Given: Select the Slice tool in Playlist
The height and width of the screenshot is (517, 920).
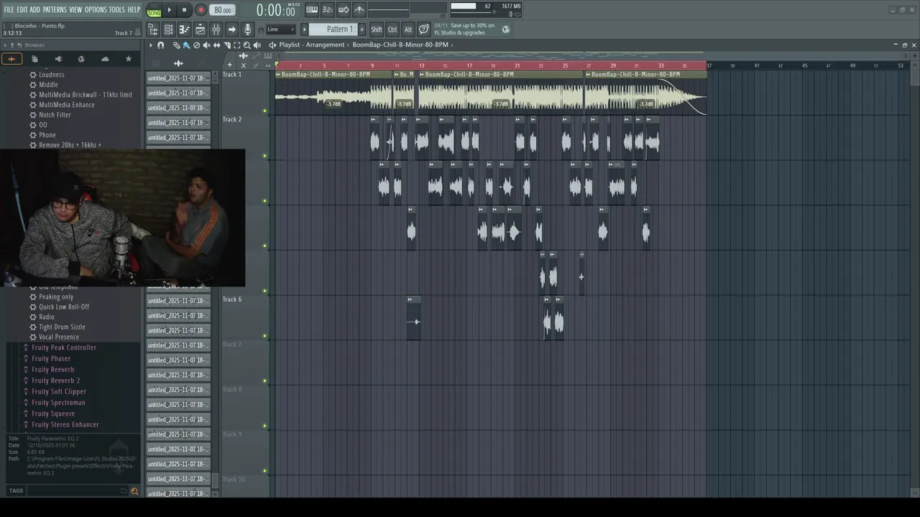Looking at the screenshot, I should (226, 45).
